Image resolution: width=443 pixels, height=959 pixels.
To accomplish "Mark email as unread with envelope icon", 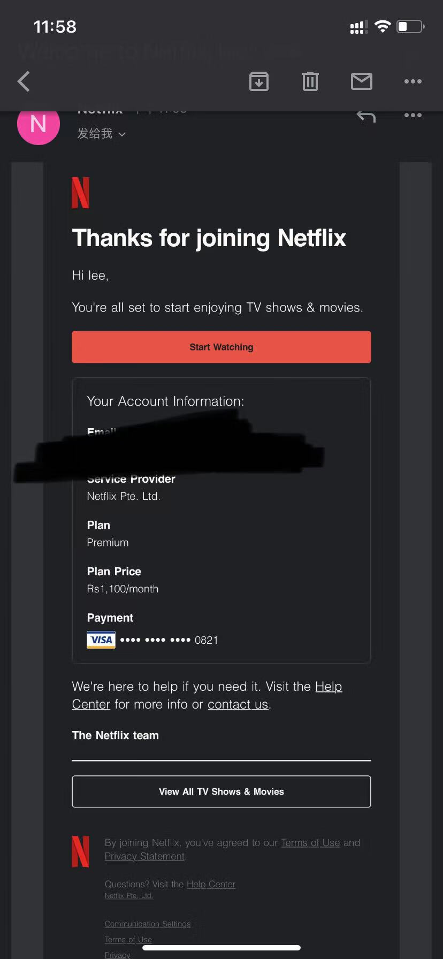I will click(362, 81).
